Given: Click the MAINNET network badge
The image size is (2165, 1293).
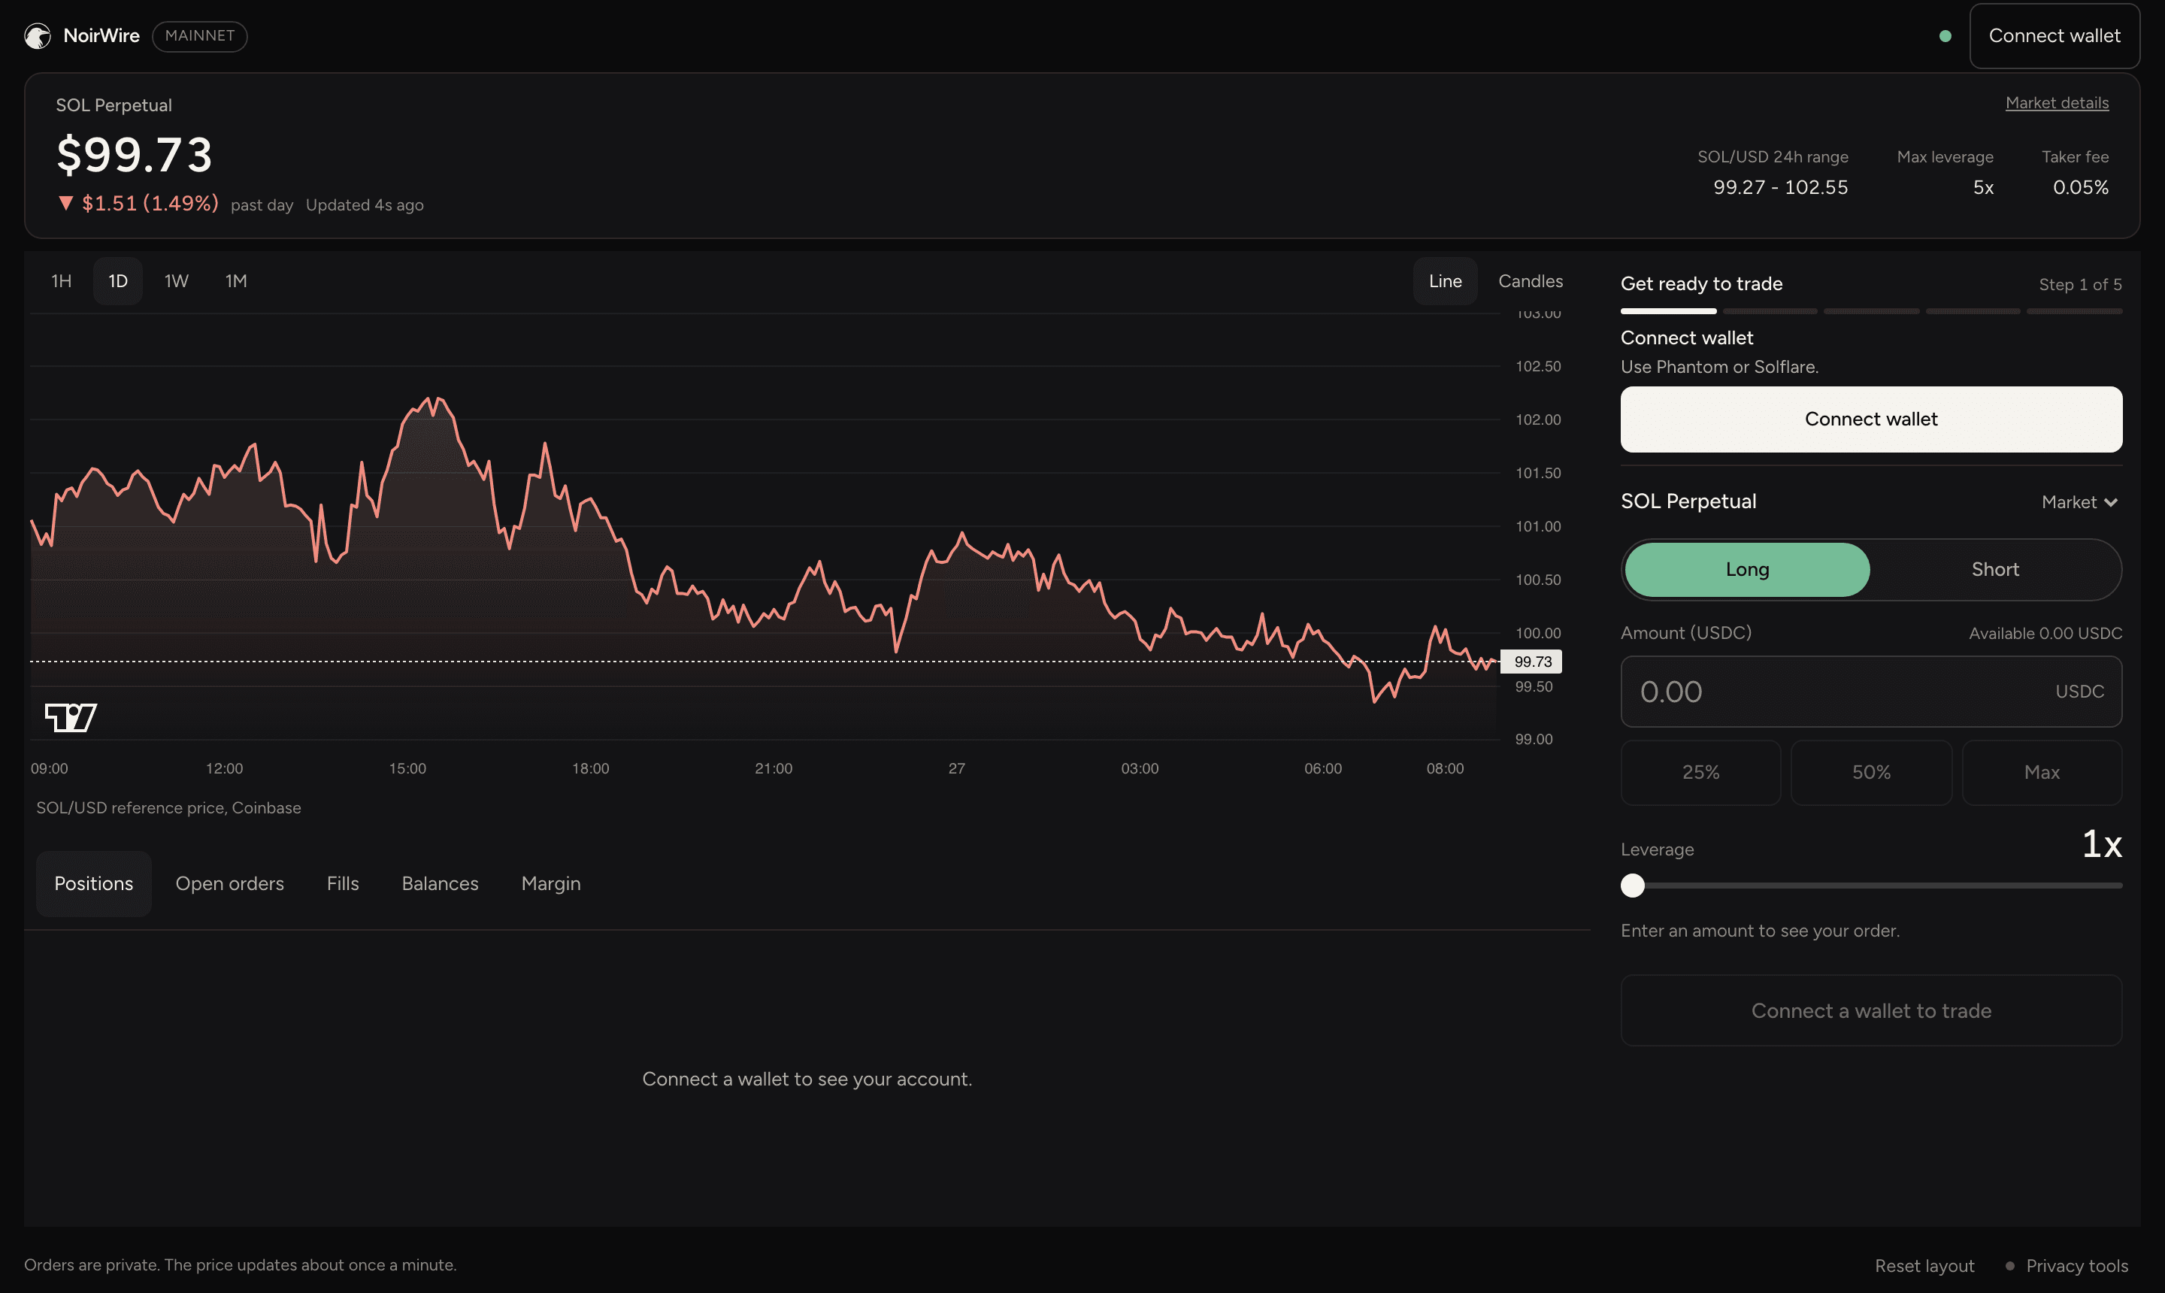Looking at the screenshot, I should [199, 36].
